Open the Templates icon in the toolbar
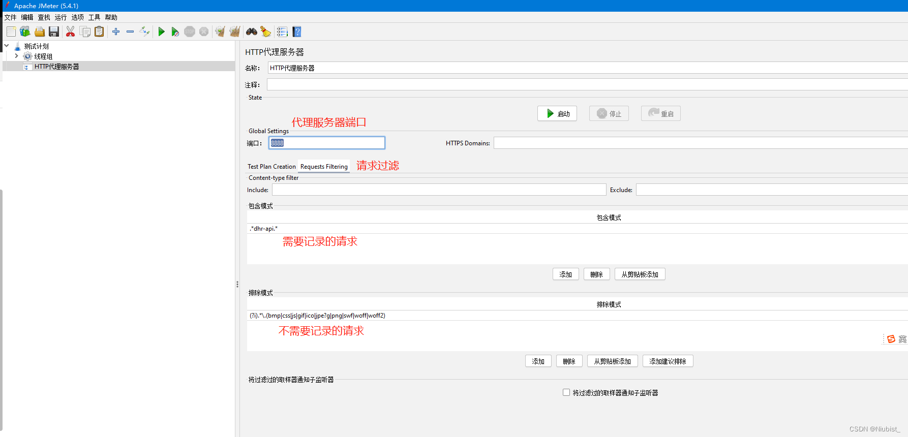Viewport: 908px width, 437px height. 25,32
